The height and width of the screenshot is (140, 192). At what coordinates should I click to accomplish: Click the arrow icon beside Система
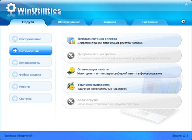[15, 98]
